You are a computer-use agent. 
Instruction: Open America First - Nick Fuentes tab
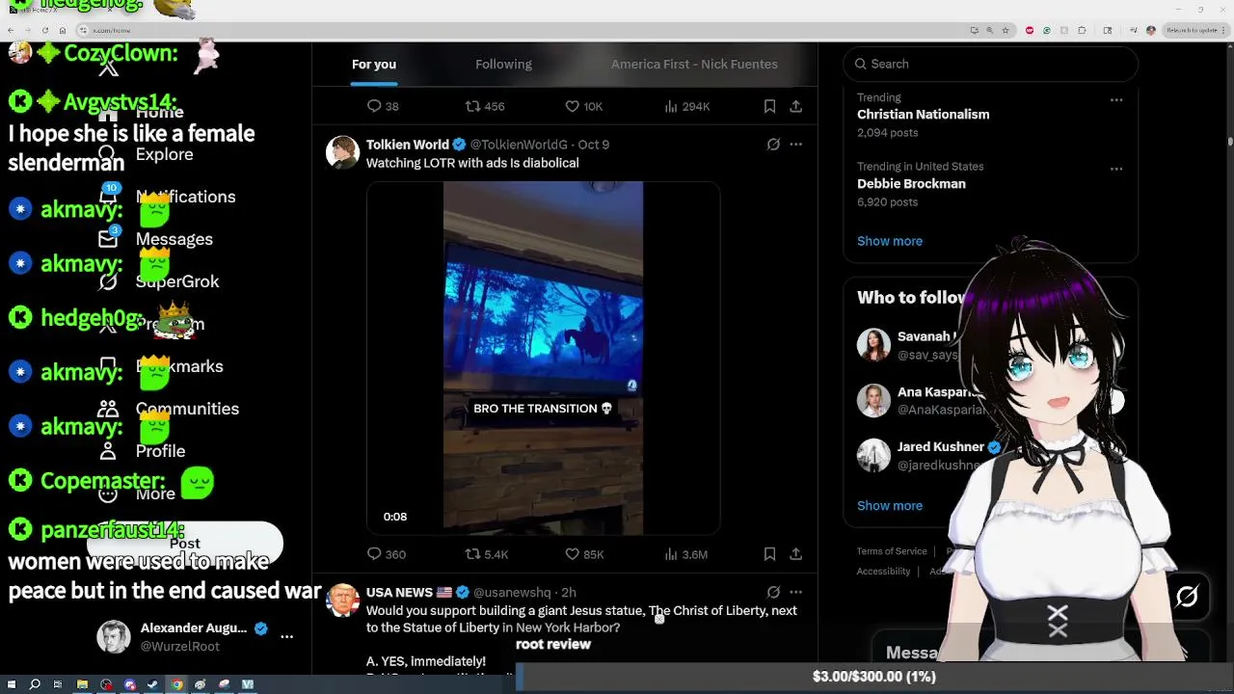(x=694, y=64)
